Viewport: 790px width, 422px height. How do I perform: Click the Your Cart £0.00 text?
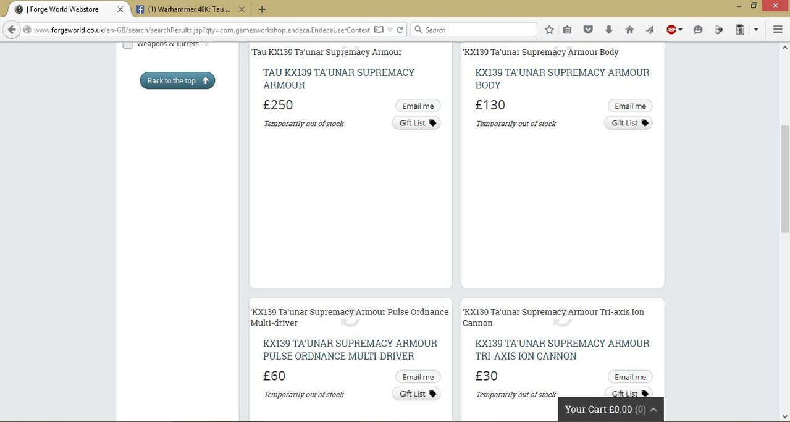[x=599, y=409]
